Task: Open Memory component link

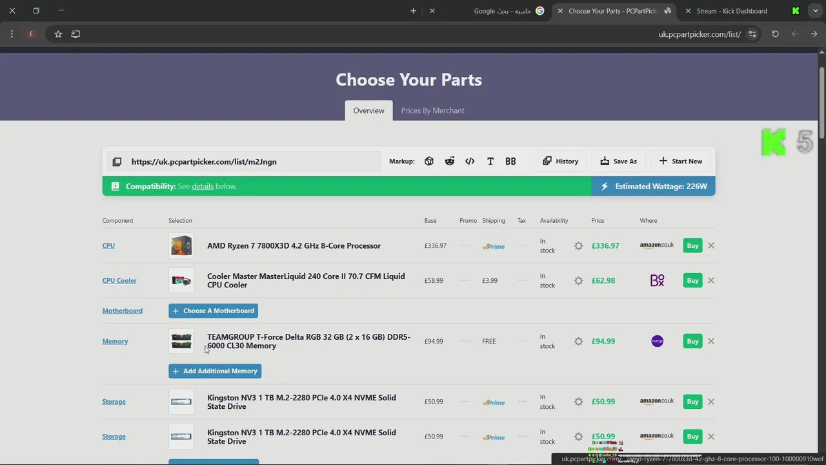Action: point(115,341)
